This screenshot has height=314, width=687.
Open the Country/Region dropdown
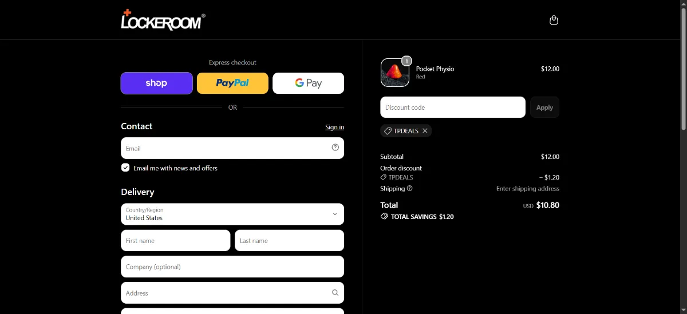coord(232,214)
